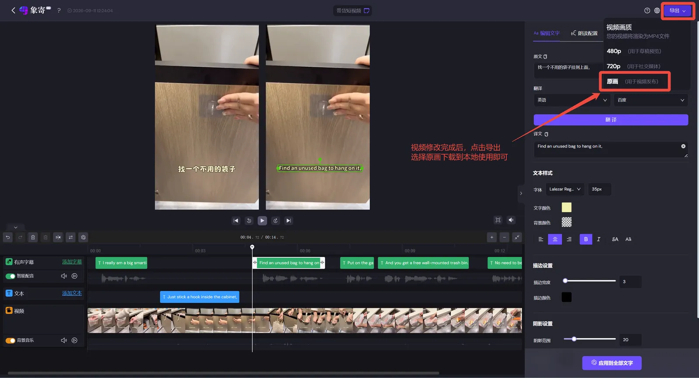Open the 百度 translation engine dropdown
The height and width of the screenshot is (378, 699).
(x=651, y=100)
